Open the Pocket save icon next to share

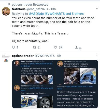point(80,49)
